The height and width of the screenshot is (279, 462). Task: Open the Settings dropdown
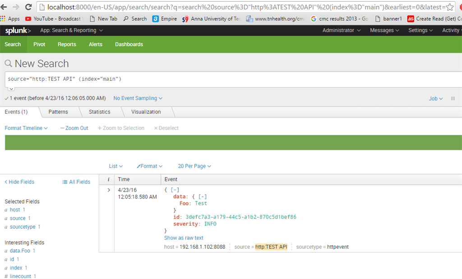(420, 30)
